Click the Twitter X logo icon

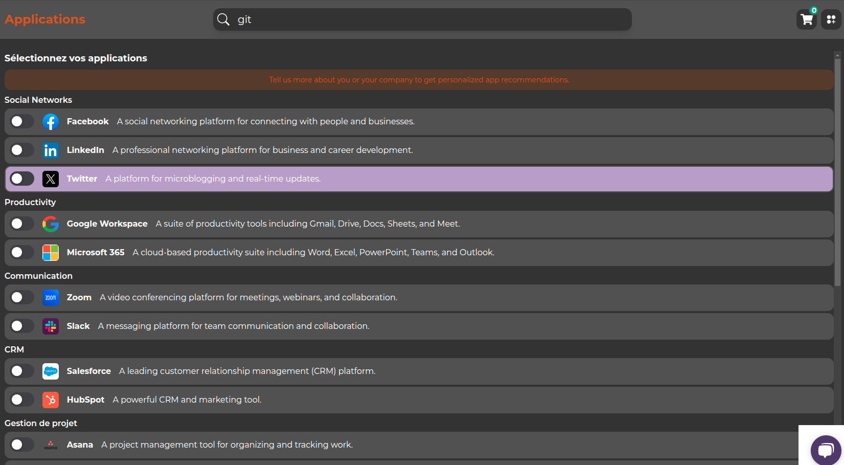pyautogui.click(x=51, y=179)
